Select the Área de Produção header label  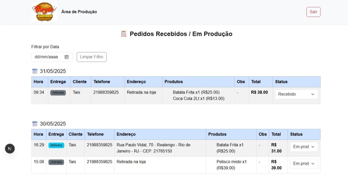[x=79, y=12]
